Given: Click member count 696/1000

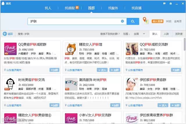Looking at the screenshot, I should (x=28, y=50).
